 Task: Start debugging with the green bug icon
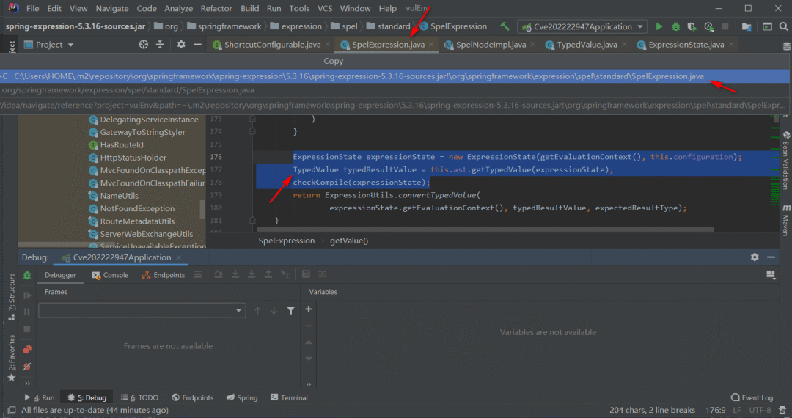[x=675, y=26]
